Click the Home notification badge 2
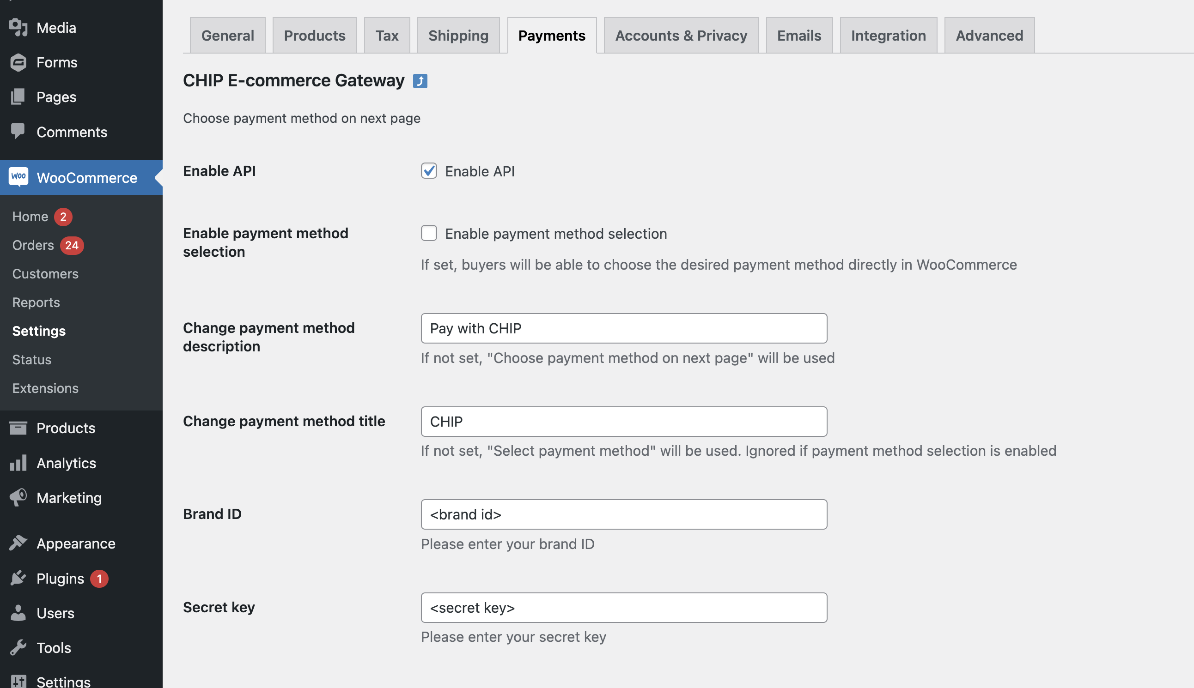Image resolution: width=1194 pixels, height=688 pixels. tap(63, 217)
